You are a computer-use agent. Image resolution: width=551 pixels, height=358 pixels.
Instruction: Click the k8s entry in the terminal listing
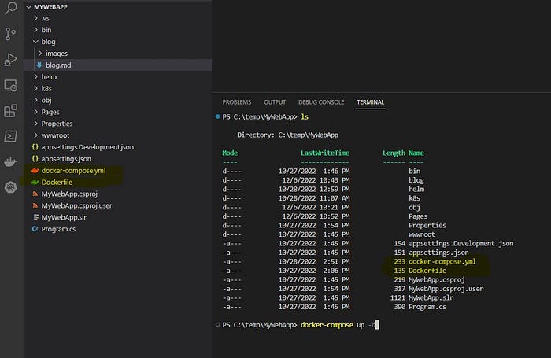[414, 198]
